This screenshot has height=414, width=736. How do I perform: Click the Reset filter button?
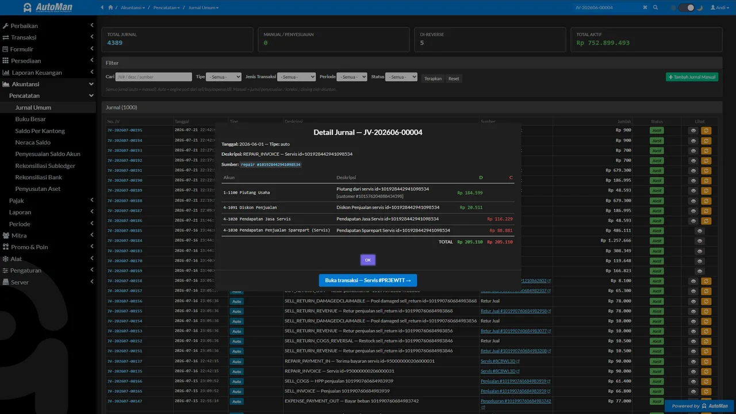click(454, 78)
